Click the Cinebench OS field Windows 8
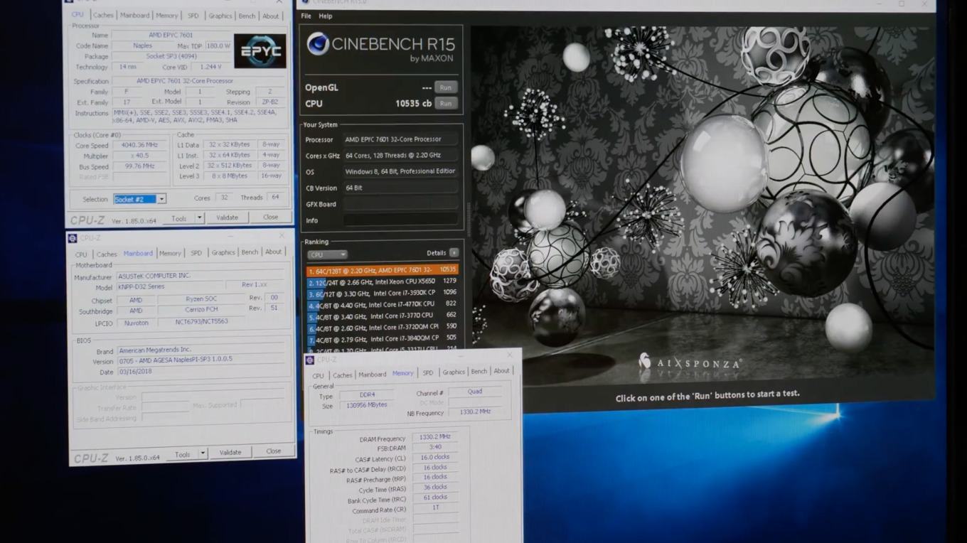Screen dimensions: 967x543 click(400, 171)
